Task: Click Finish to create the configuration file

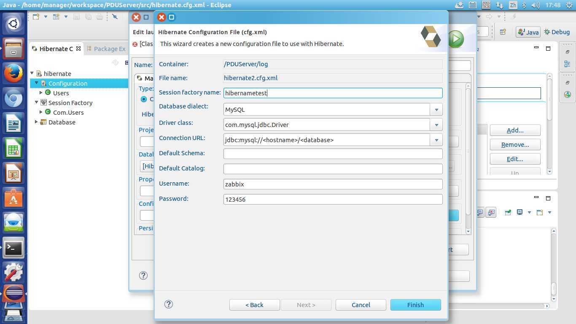Action: coord(415,305)
